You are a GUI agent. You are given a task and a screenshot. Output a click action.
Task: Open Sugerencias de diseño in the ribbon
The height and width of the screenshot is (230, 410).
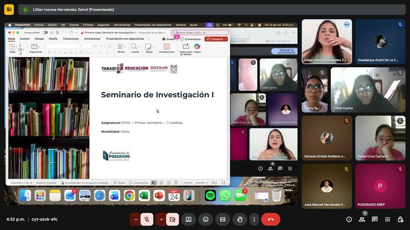tap(185, 48)
